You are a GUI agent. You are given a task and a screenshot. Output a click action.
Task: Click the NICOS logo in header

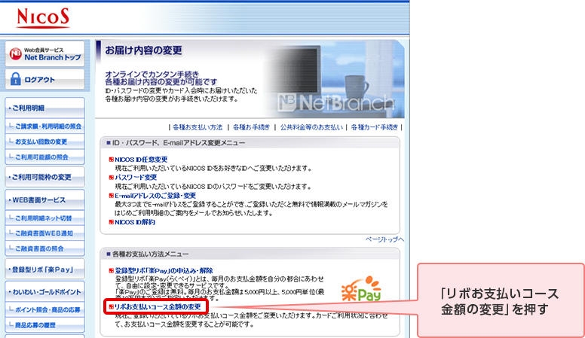coord(40,16)
